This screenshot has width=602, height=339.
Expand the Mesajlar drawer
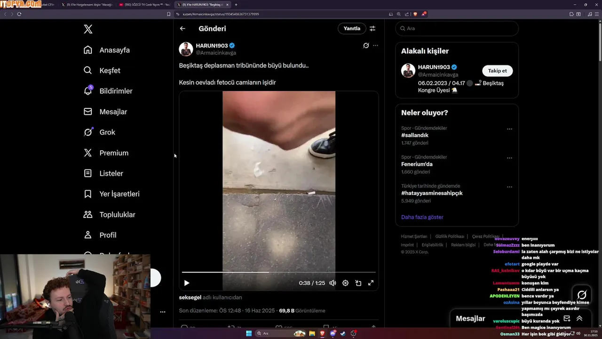click(x=579, y=318)
